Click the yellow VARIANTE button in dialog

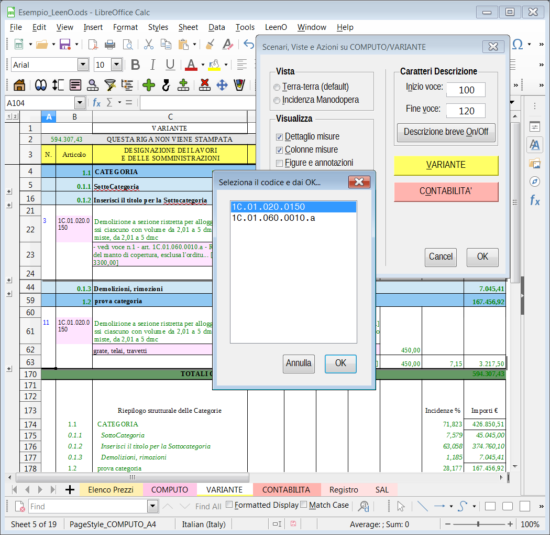[x=446, y=165]
